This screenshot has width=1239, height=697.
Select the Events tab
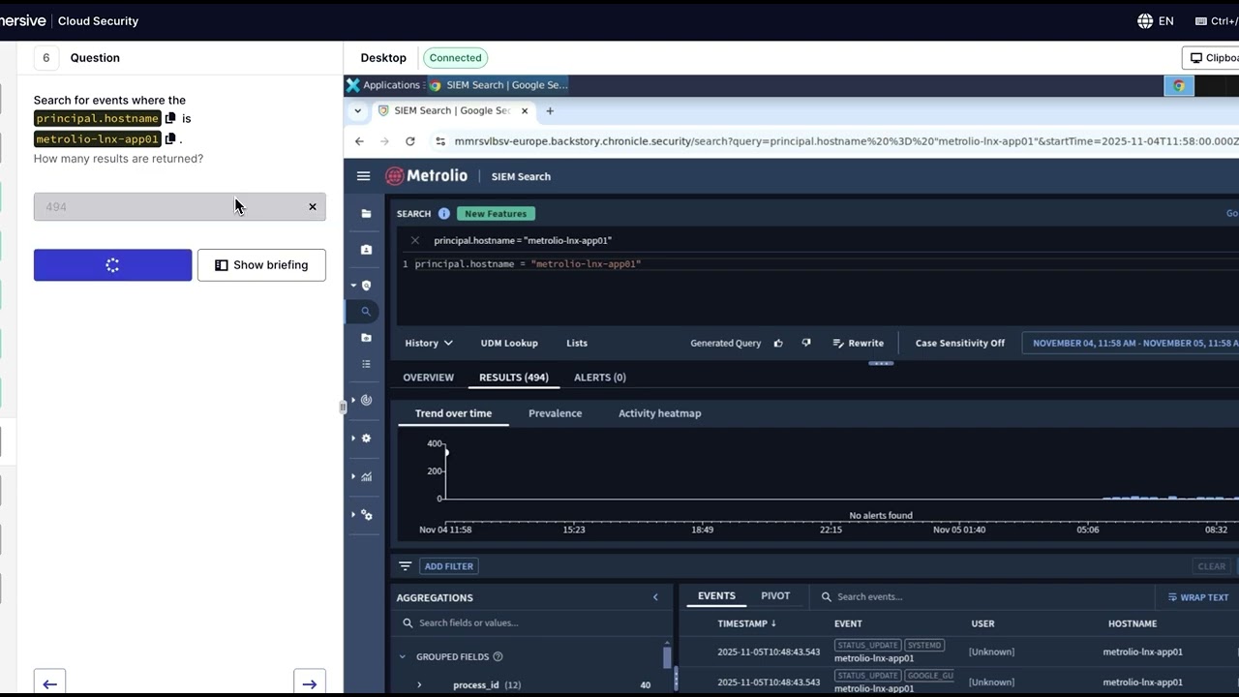pyautogui.click(x=716, y=596)
